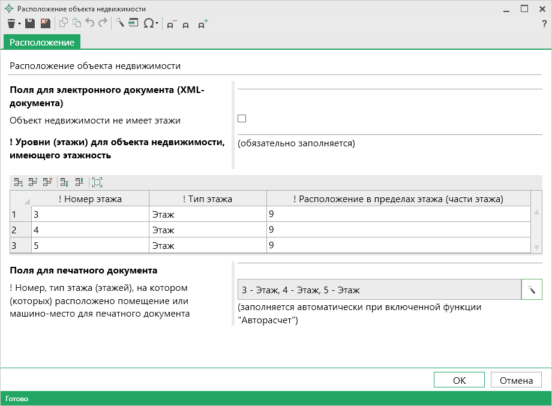This screenshot has width=552, height=406.
Task: Decrease font size with A-minus icon
Action: click(x=171, y=24)
